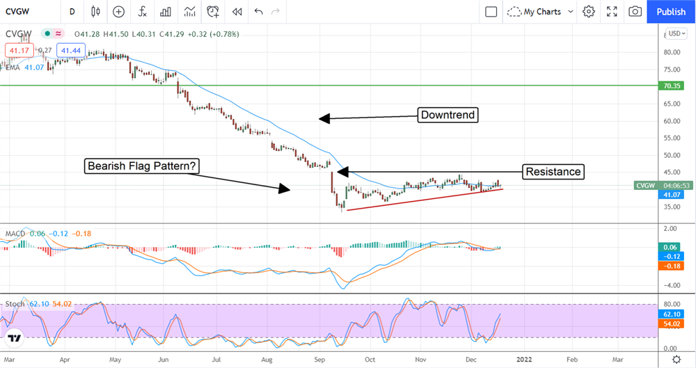Open chart settings gear in toolbar
The image size is (696, 368).
pos(589,12)
